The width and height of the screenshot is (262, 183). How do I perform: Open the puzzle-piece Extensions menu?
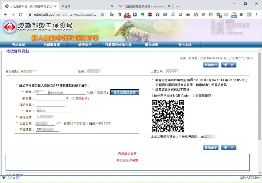(x=241, y=15)
